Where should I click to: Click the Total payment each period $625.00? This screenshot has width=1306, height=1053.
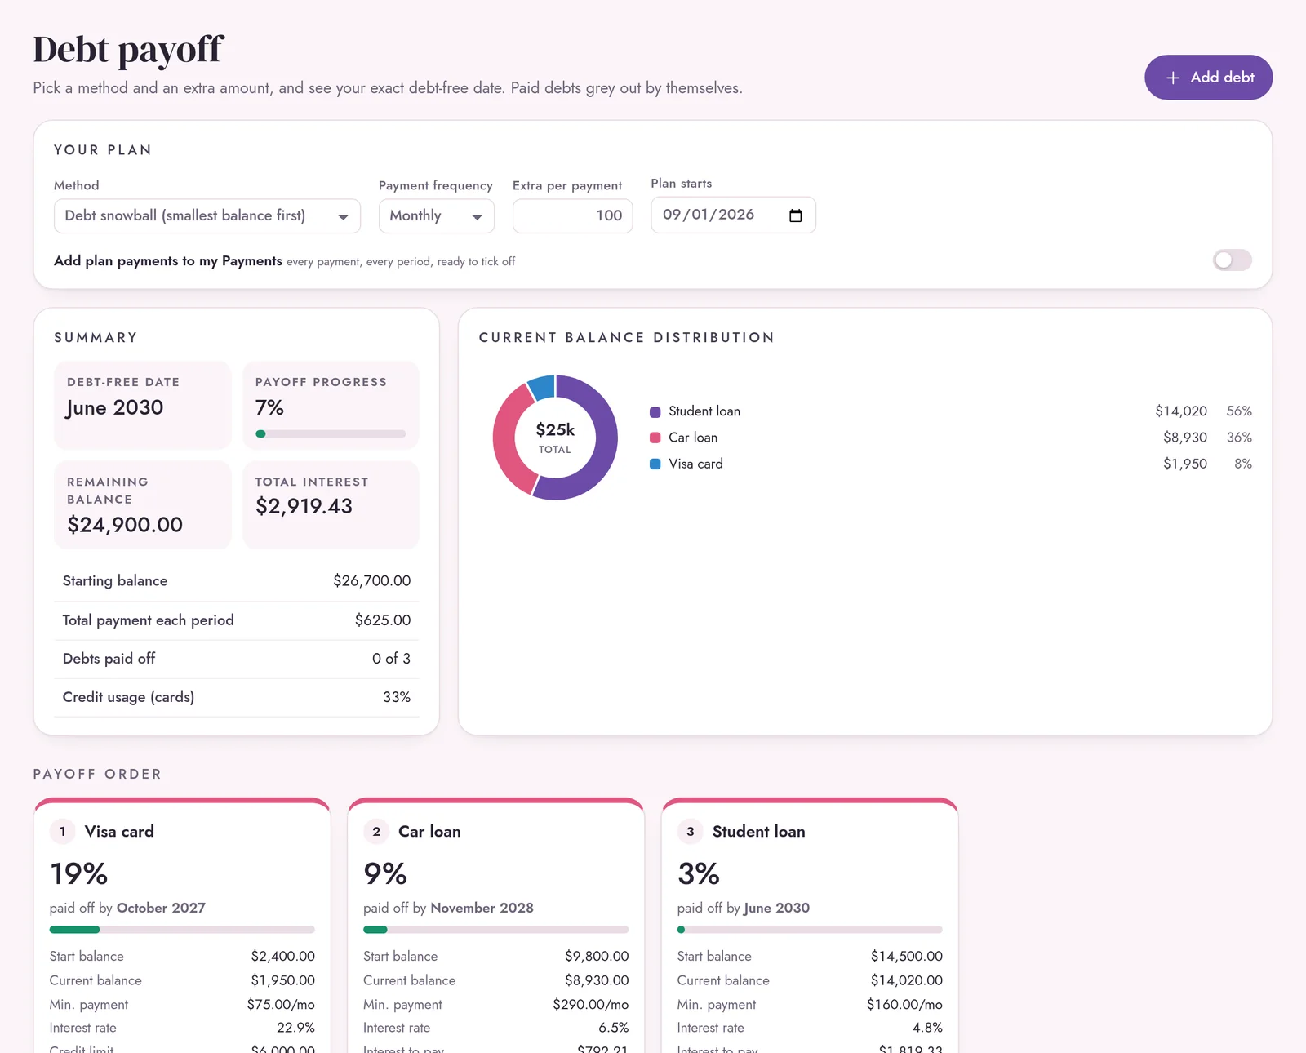(383, 620)
